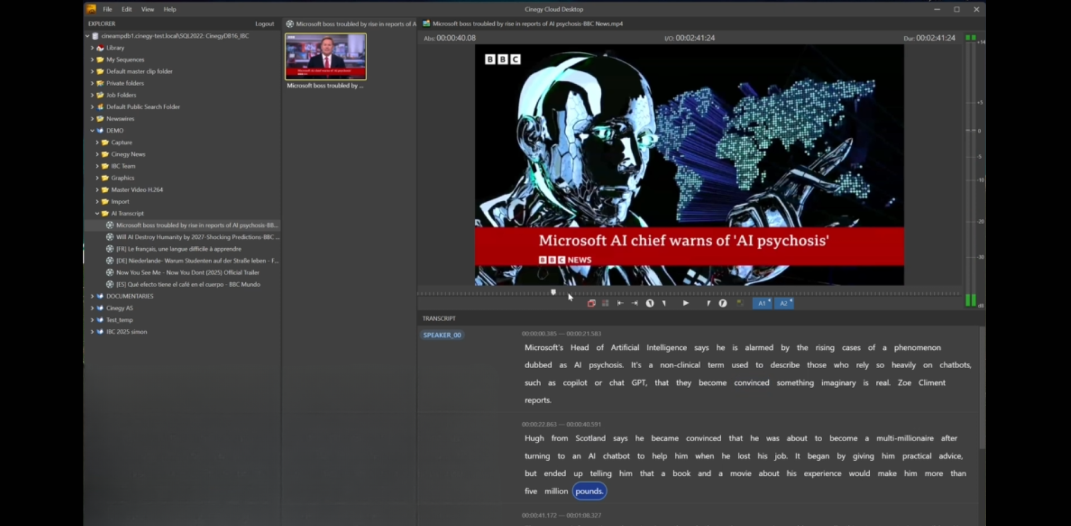This screenshot has width=1071, height=526.
Task: Collapse the DEMO folder
Action: tap(93, 131)
